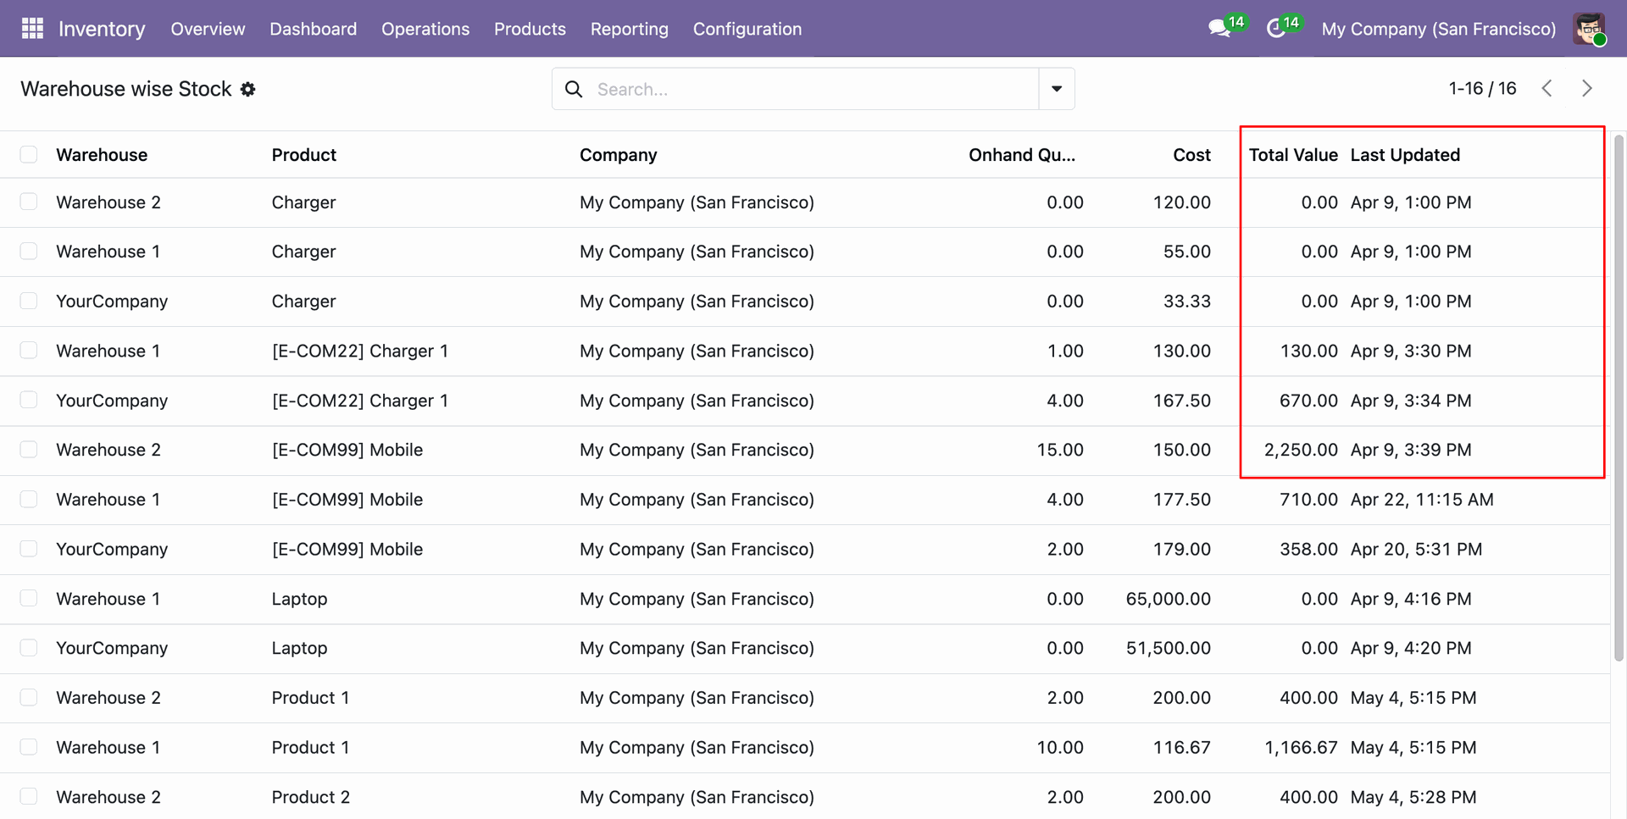Viewport: 1627px width, 819px height.
Task: Click the 51,500.00 cost cell
Action: 1168,648
